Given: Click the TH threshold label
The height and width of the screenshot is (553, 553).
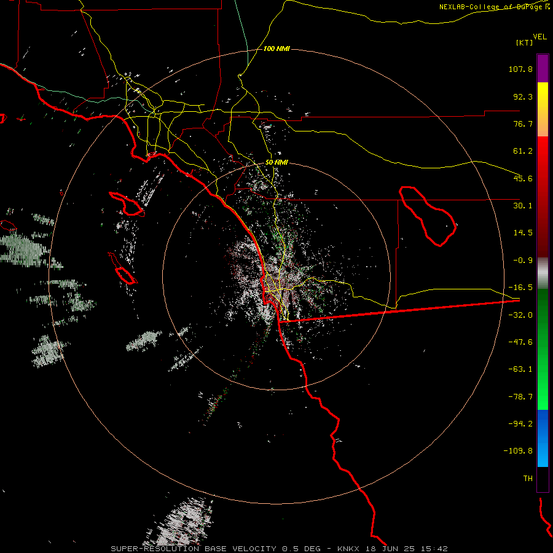Looking at the screenshot, I should pos(528,479).
